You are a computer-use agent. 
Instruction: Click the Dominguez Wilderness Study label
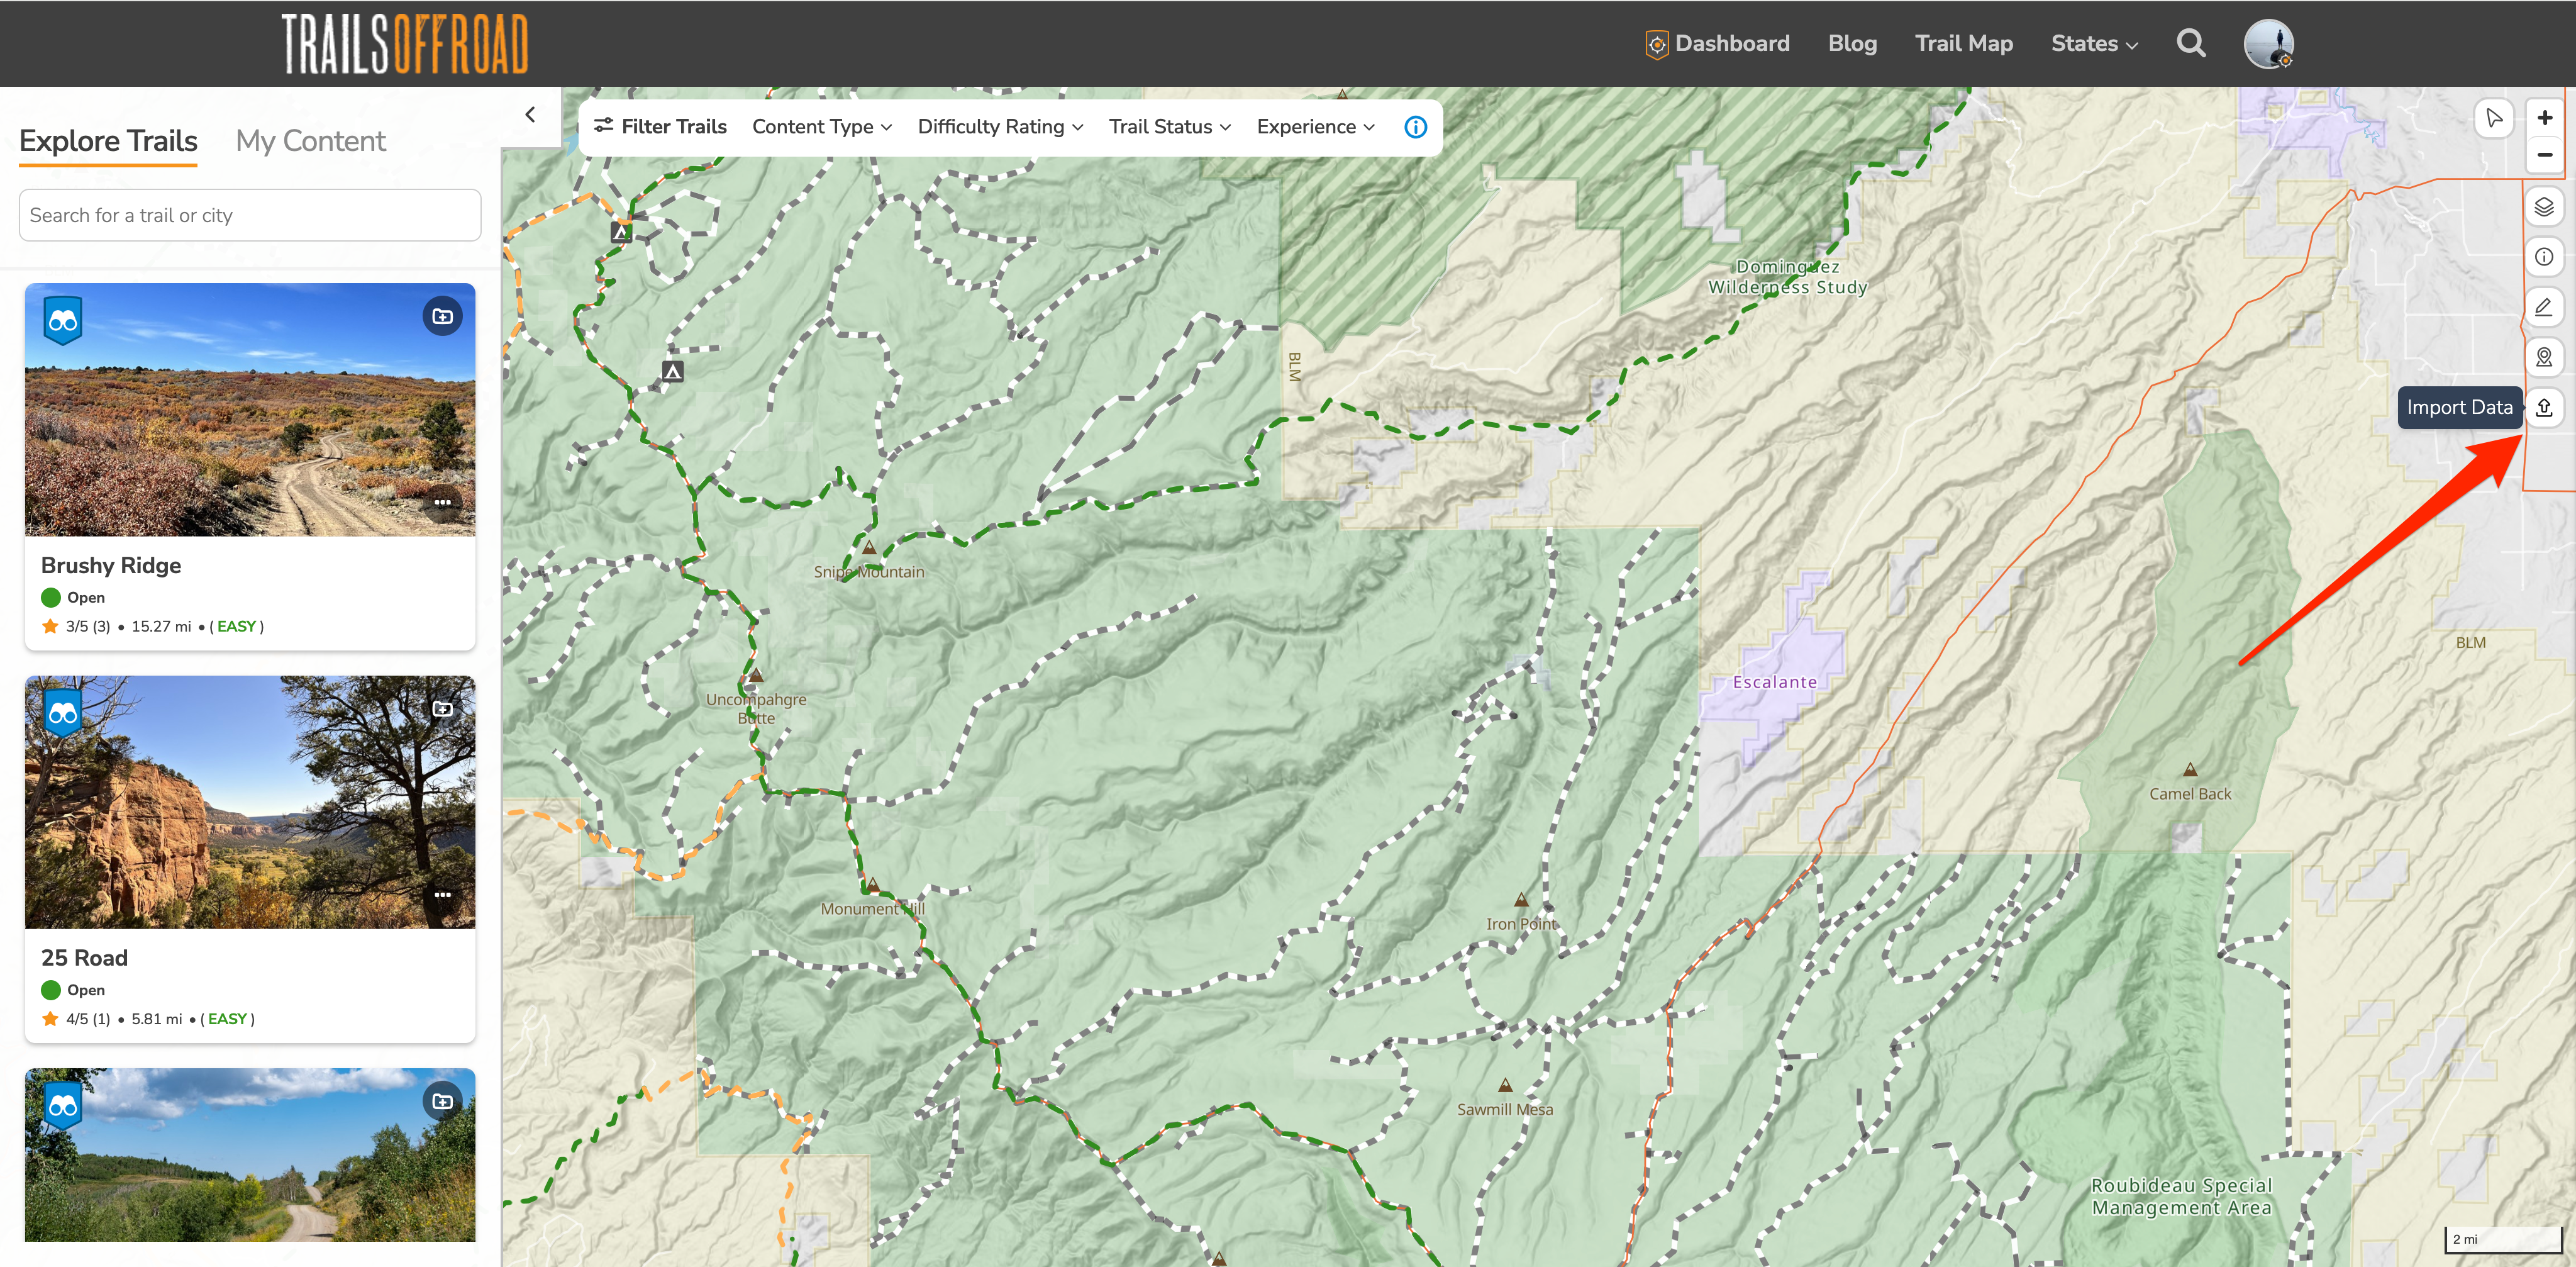coord(1788,277)
